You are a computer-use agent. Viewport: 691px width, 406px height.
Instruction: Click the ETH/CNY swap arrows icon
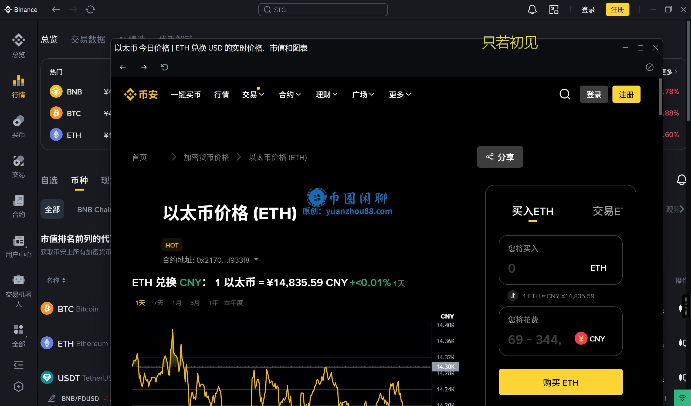(x=513, y=296)
